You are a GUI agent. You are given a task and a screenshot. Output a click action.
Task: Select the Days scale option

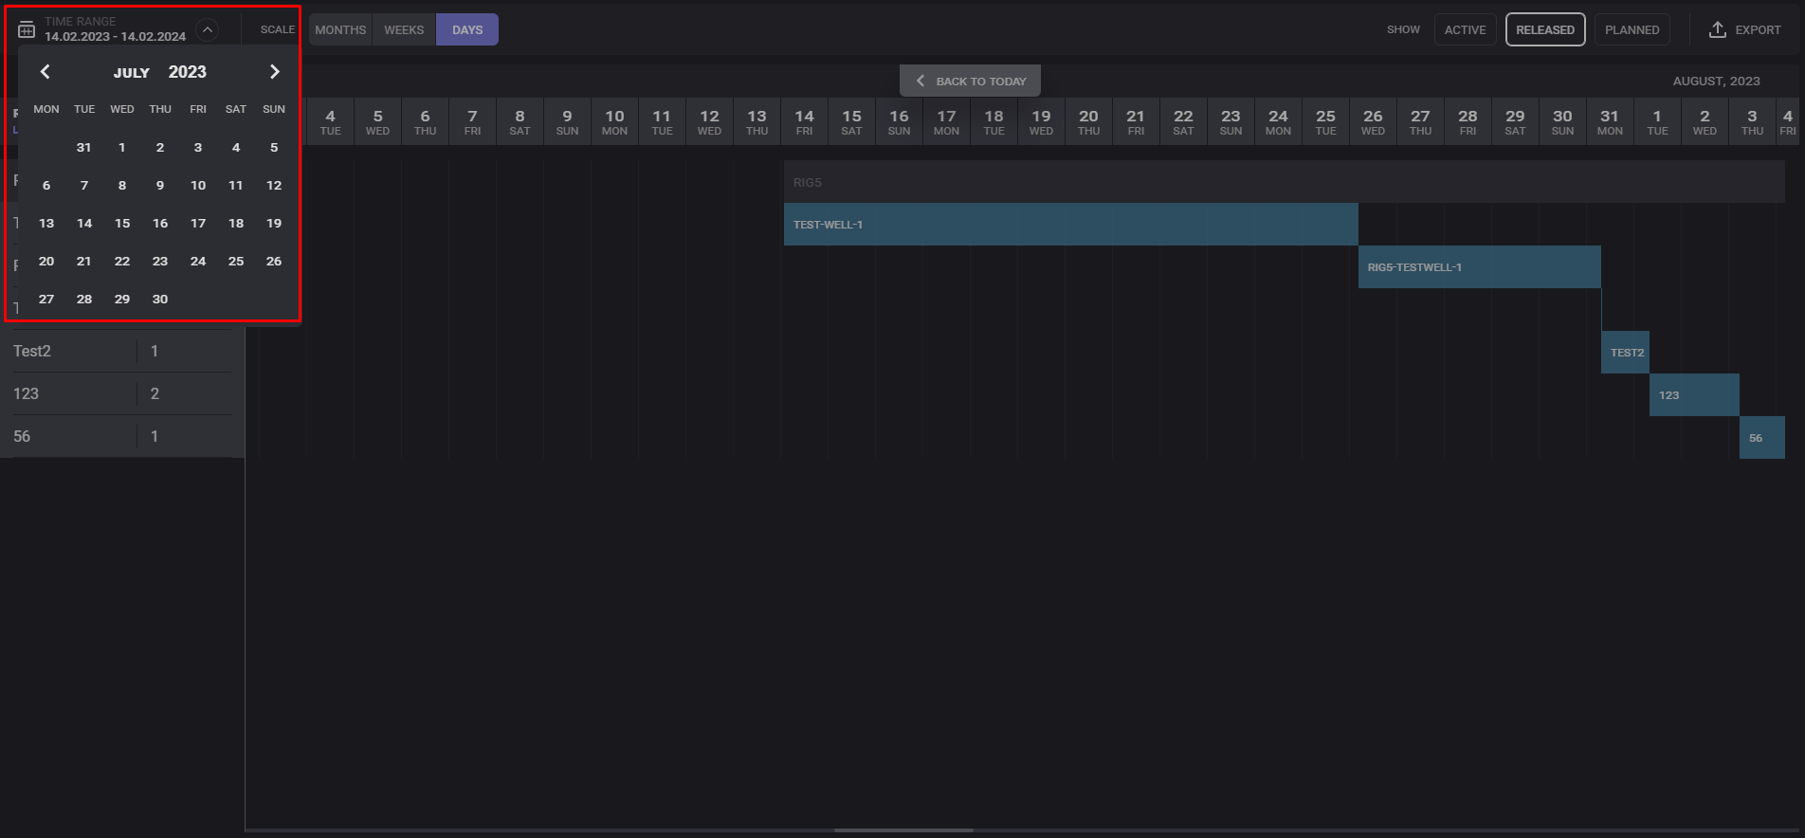pos(467,29)
